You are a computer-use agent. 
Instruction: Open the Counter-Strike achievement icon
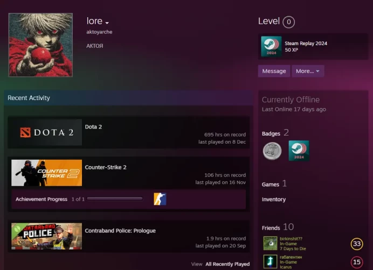tap(160, 199)
